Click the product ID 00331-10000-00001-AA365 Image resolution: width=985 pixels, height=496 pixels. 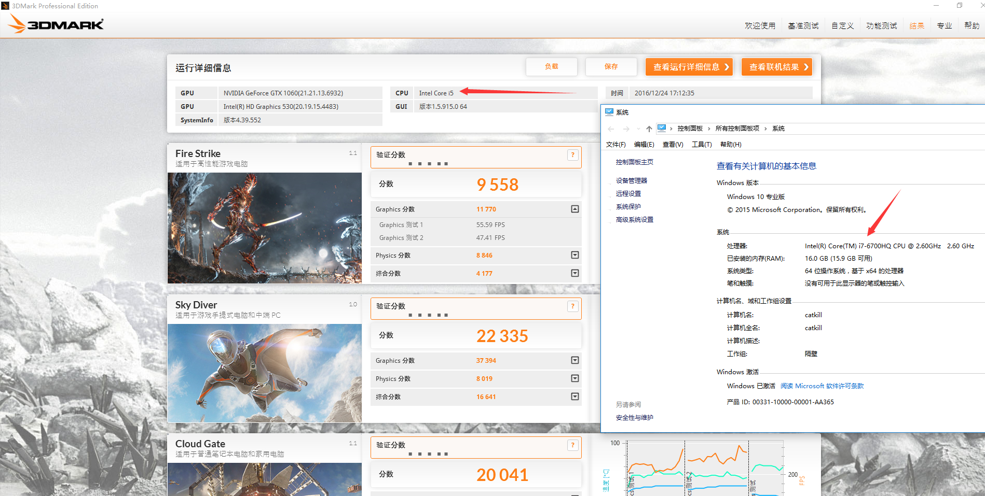(793, 402)
